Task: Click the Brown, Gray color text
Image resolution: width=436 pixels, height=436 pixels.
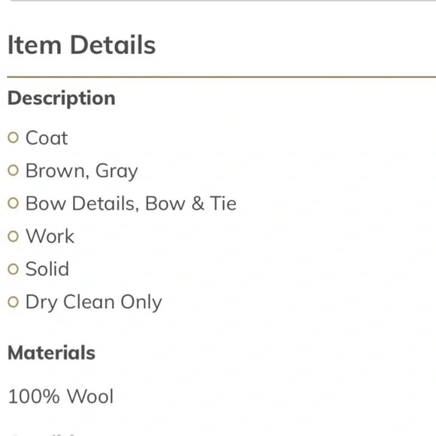Action: [82, 171]
